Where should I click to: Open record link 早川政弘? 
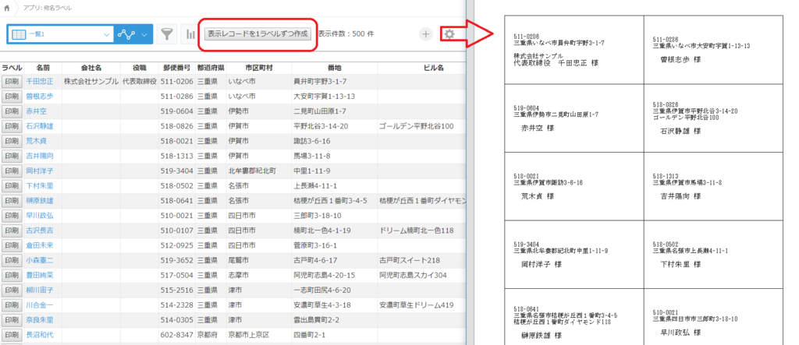[x=40, y=216]
